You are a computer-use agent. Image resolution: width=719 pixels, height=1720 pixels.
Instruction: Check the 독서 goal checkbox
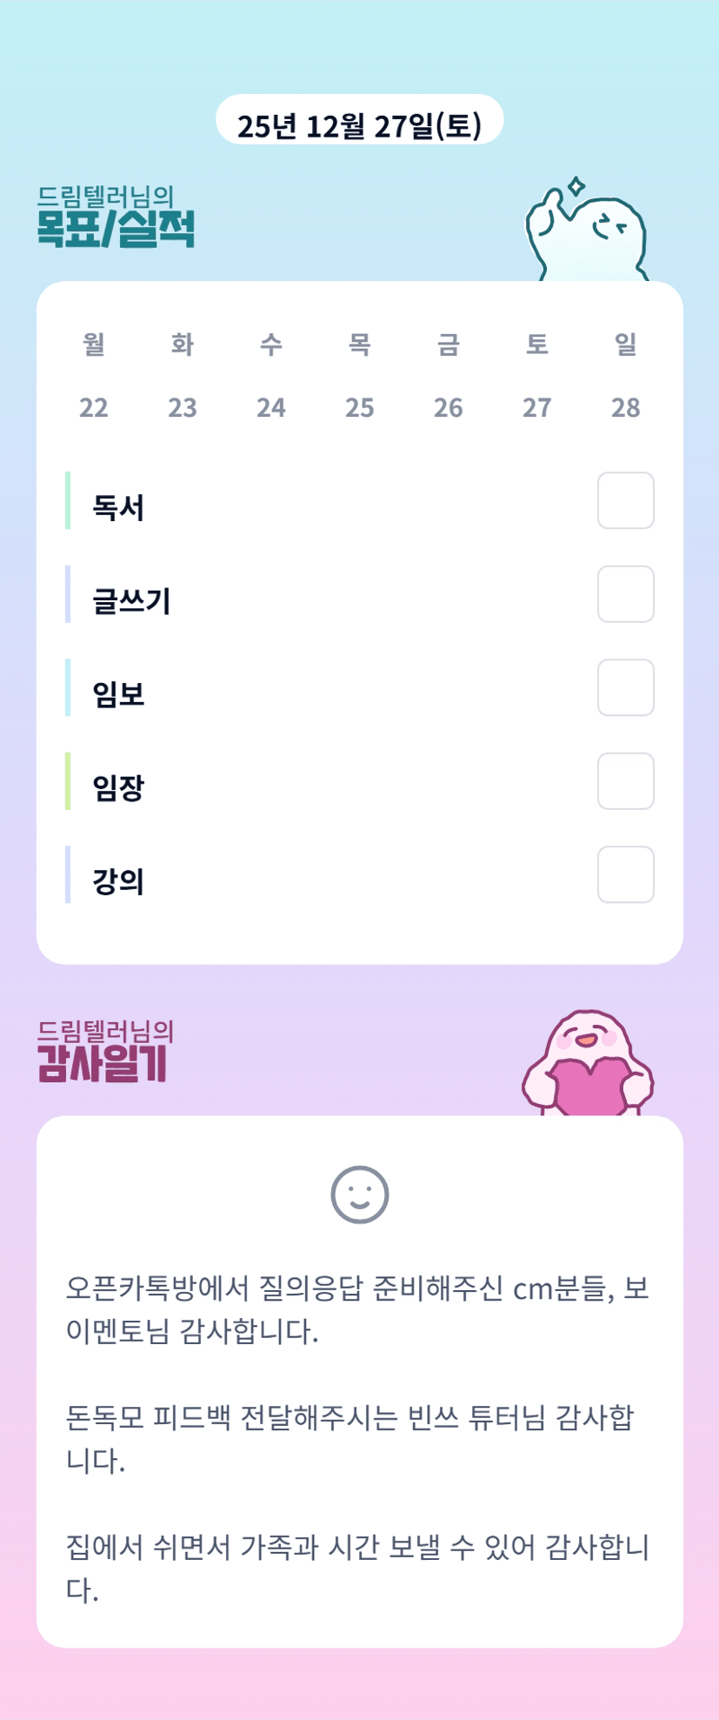[x=625, y=500]
